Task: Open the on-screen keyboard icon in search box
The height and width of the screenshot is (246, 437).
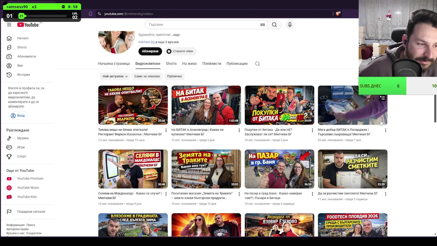Action: click(x=263, y=25)
